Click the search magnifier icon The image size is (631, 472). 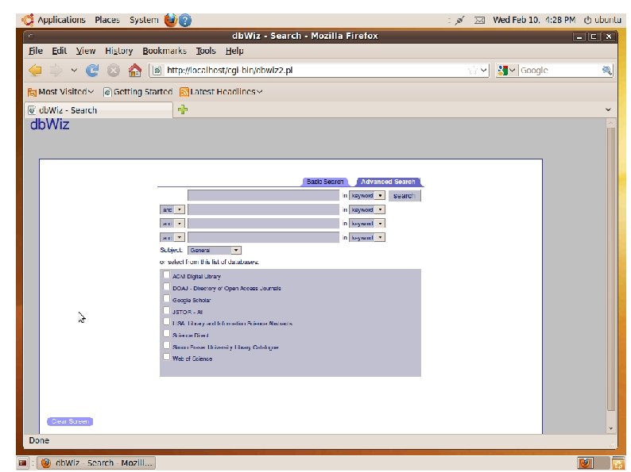606,71
